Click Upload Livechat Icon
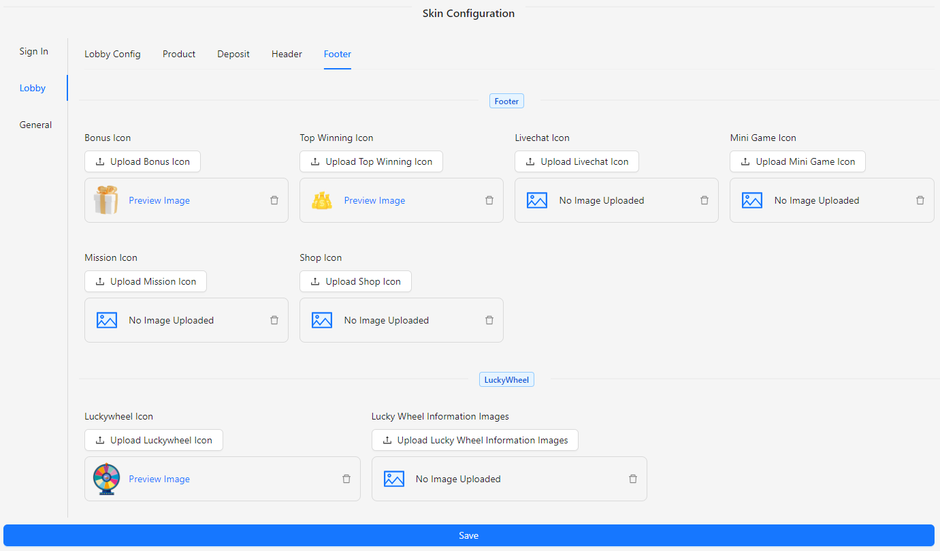The width and height of the screenshot is (940, 551). coord(577,161)
